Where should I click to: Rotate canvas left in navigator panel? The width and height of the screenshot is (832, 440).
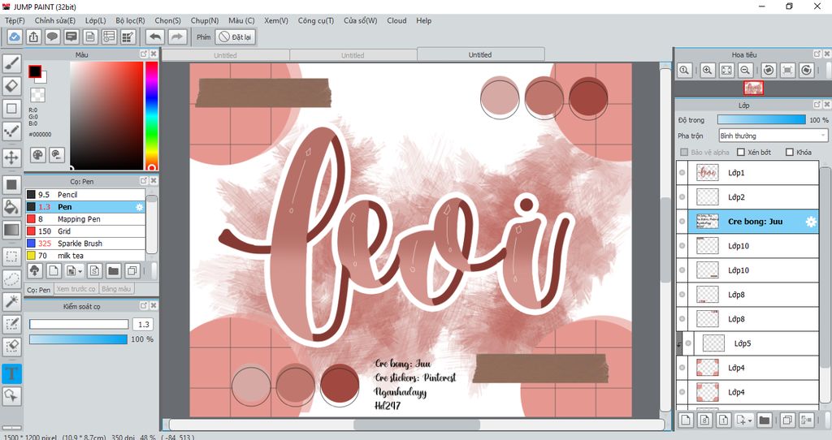(x=769, y=70)
